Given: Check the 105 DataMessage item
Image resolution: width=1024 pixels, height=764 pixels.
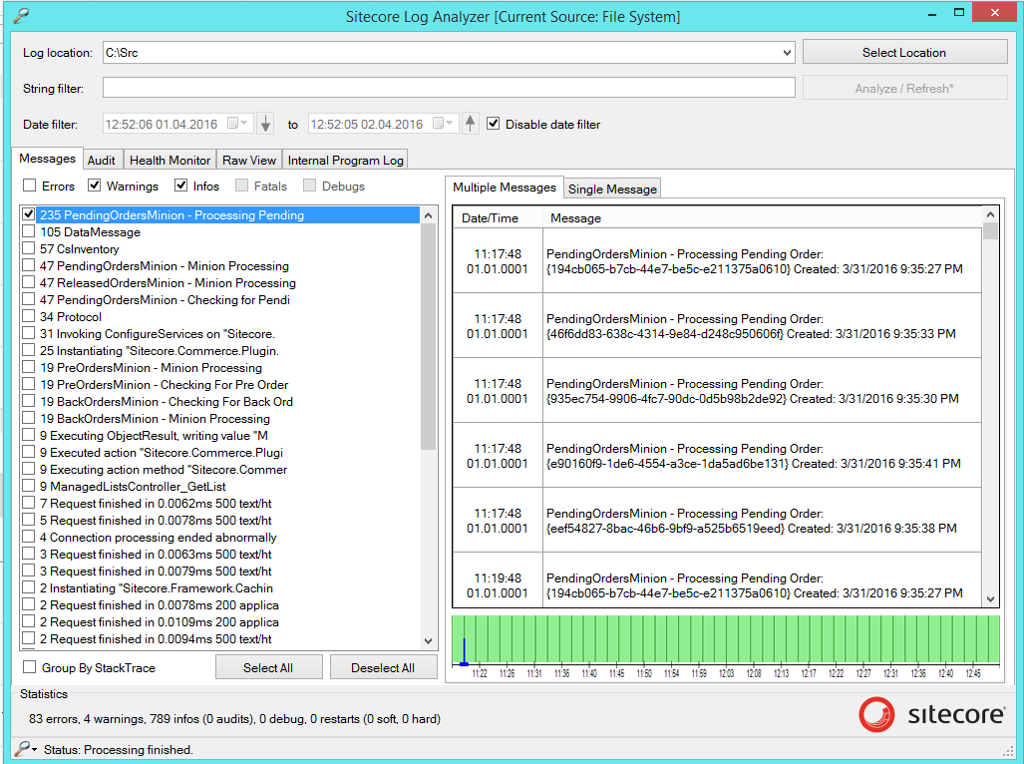Looking at the screenshot, I should click(x=28, y=231).
